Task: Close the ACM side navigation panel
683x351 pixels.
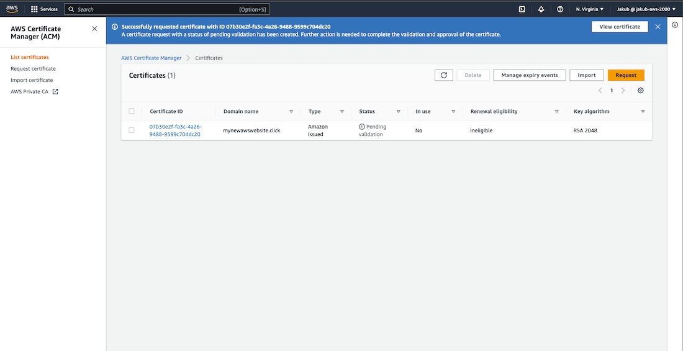Action: [x=94, y=29]
